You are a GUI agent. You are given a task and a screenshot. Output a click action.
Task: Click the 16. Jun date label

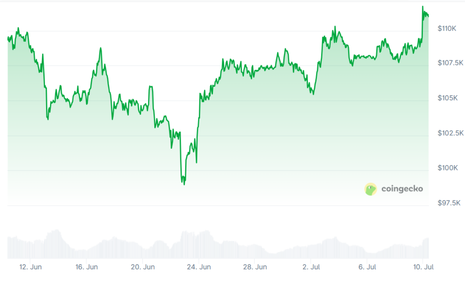86,267
